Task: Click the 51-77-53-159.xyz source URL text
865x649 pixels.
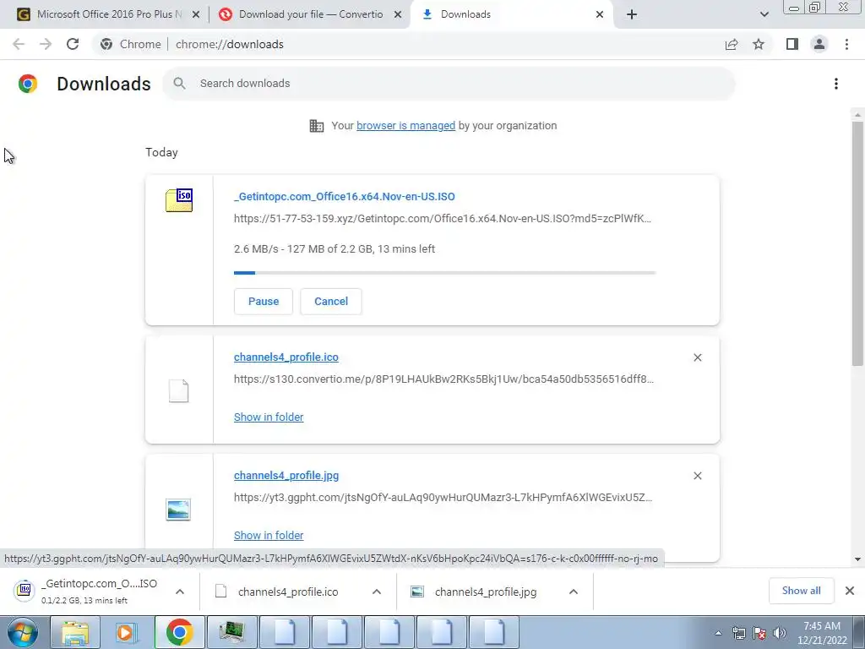Action: pos(443,219)
